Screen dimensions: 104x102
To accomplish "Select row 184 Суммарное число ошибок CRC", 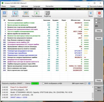I will 47,42.
